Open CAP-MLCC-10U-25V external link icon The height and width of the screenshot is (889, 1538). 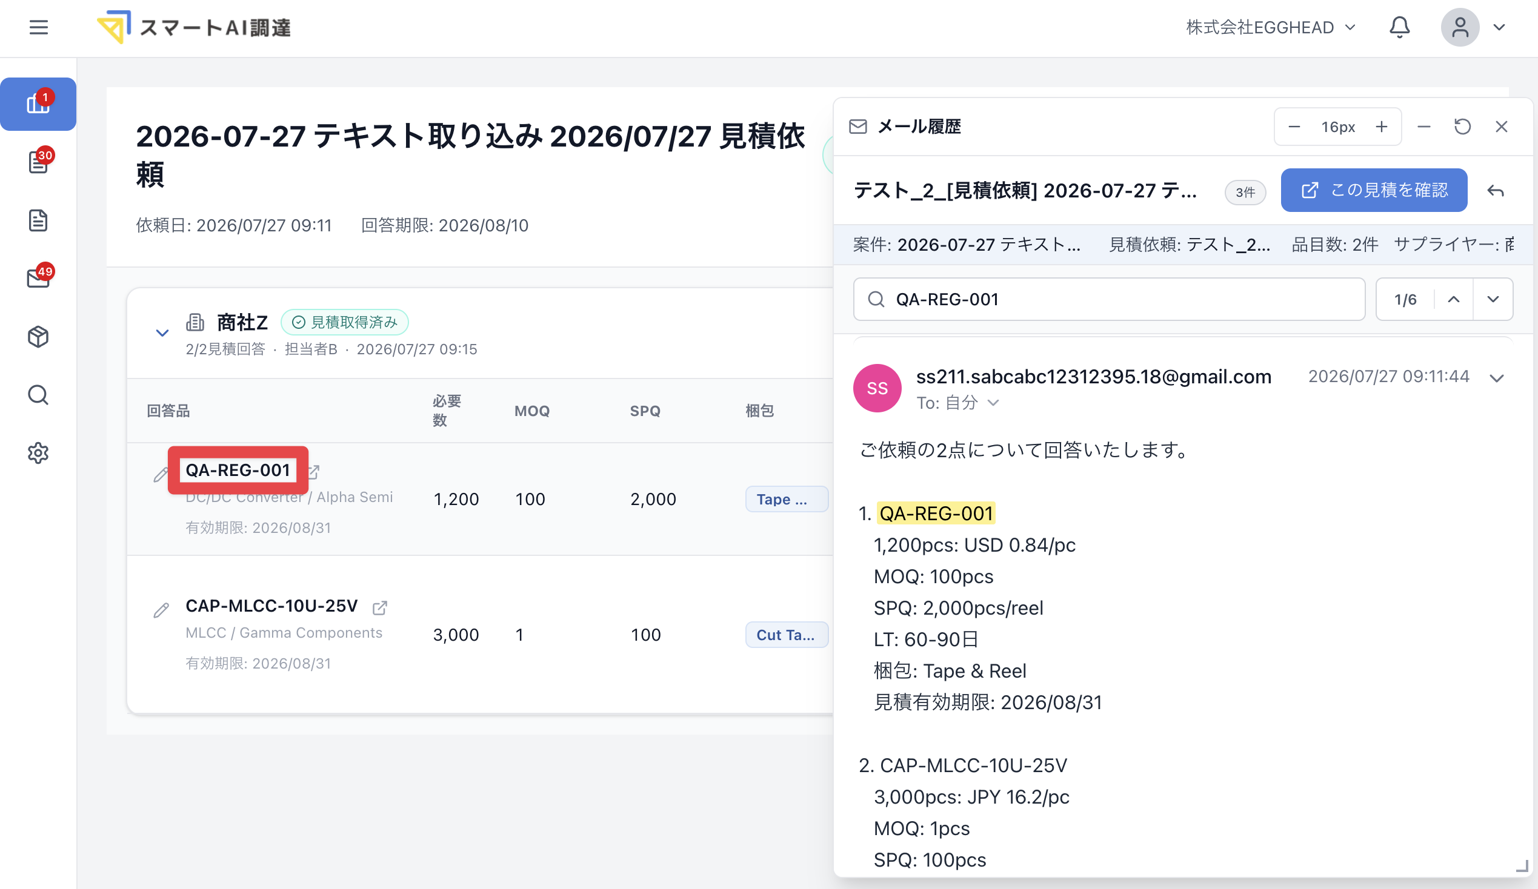tap(379, 607)
